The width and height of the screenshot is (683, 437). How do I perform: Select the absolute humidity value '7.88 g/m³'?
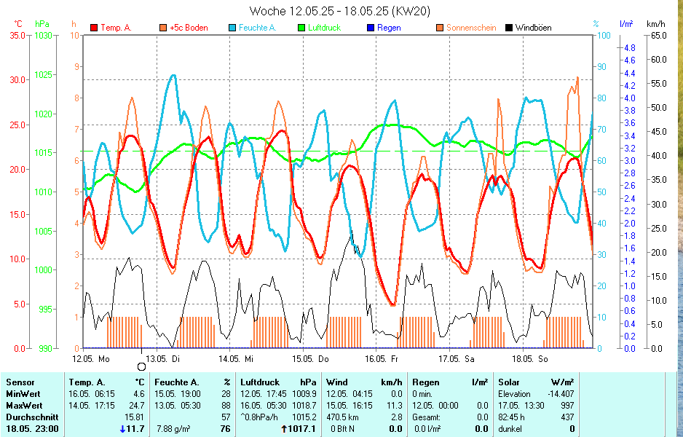point(173,429)
